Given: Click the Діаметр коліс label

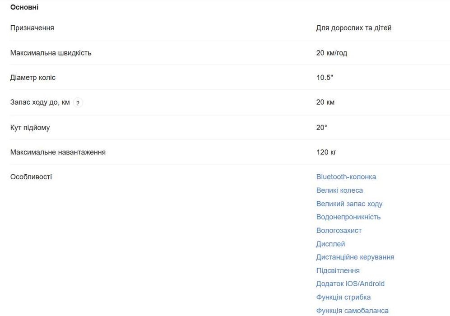Looking at the screenshot, I should tap(33, 78).
